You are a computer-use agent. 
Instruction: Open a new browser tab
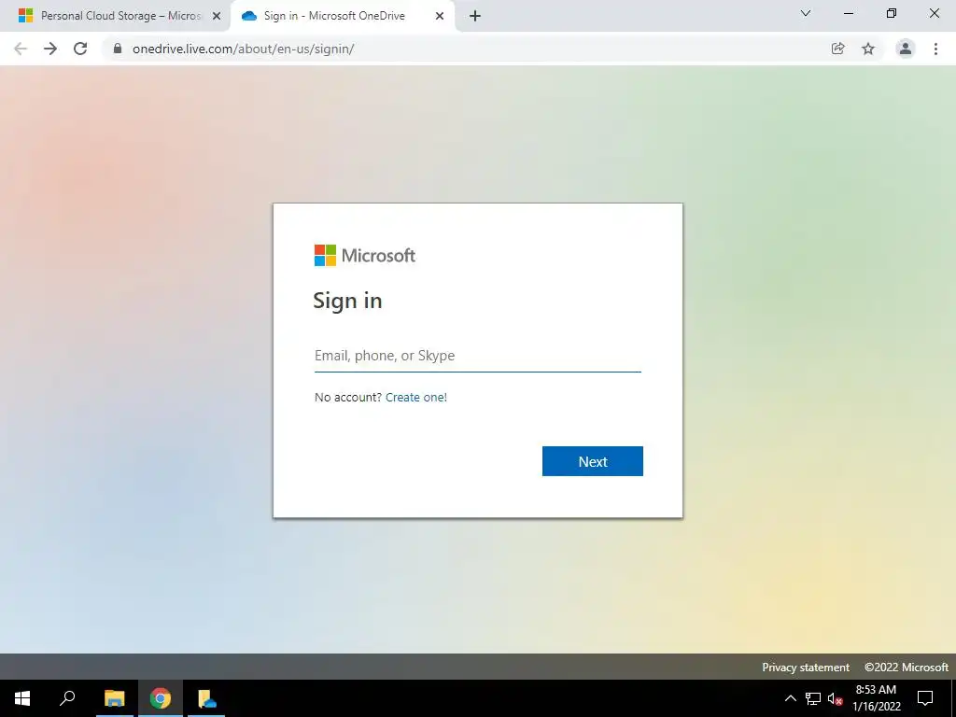(475, 16)
